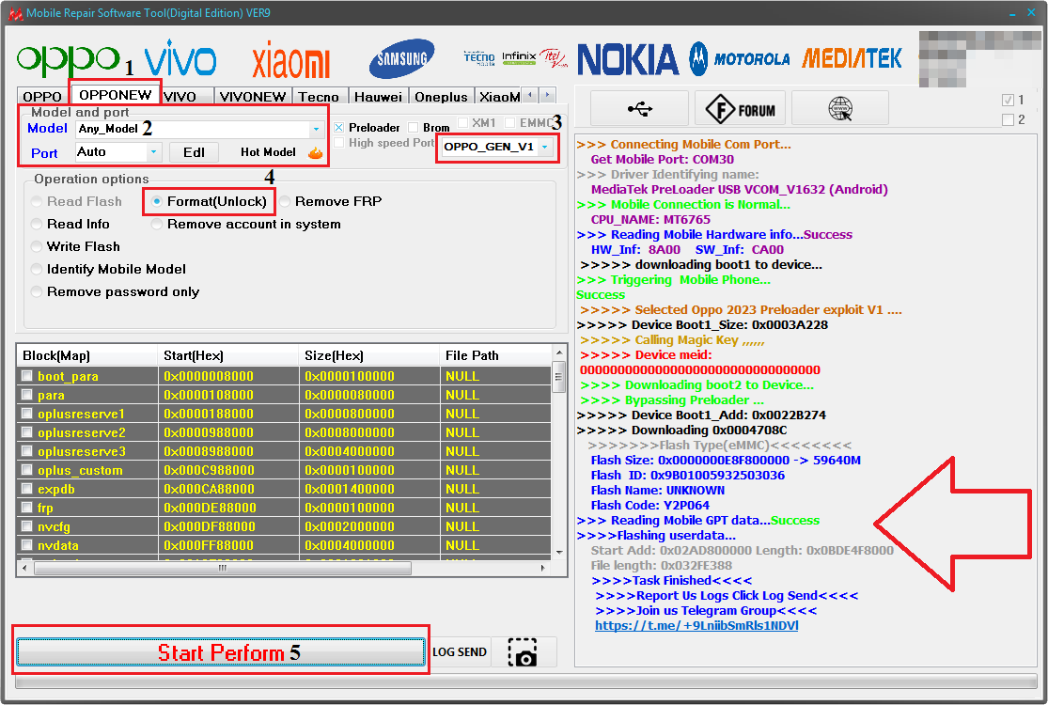Close the Mobile Repair Software window
Image resolution: width=1048 pixels, height=705 pixels.
coord(1032,13)
